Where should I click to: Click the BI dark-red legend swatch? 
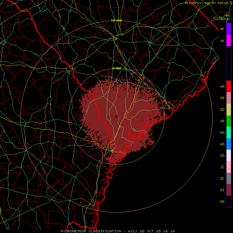click(229, 190)
